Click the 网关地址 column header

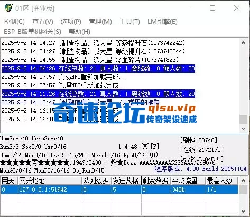tap(50, 180)
